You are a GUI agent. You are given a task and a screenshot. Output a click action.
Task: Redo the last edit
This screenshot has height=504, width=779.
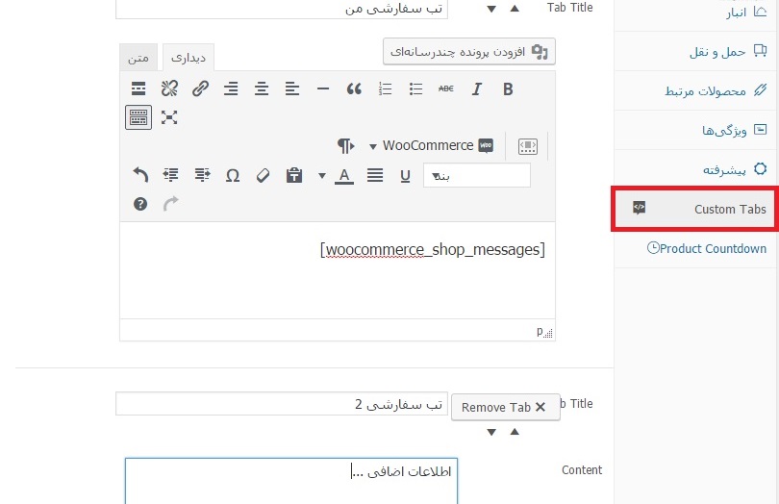[170, 204]
